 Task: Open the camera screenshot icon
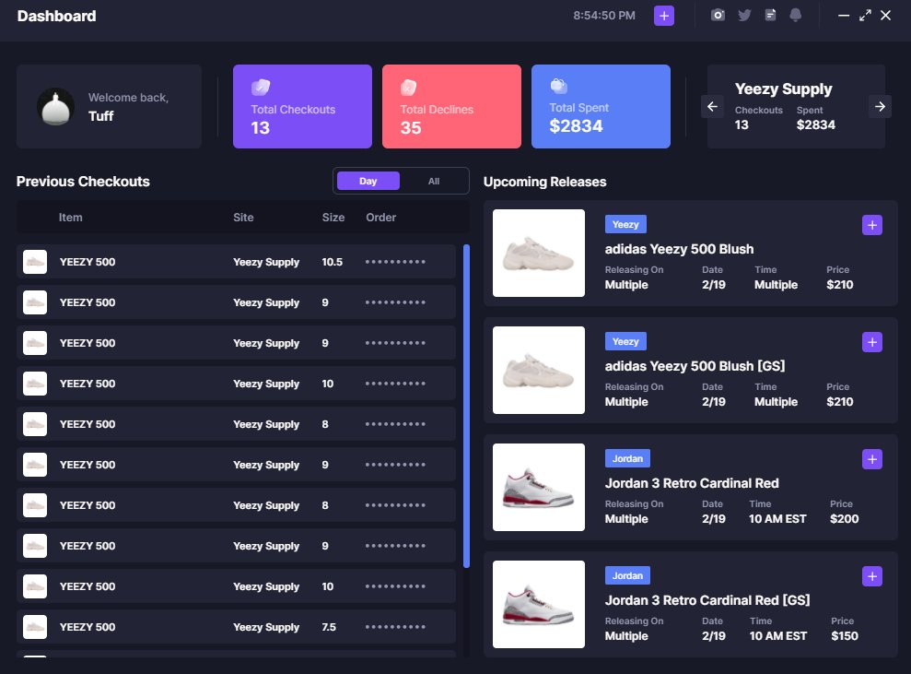pyautogui.click(x=718, y=15)
